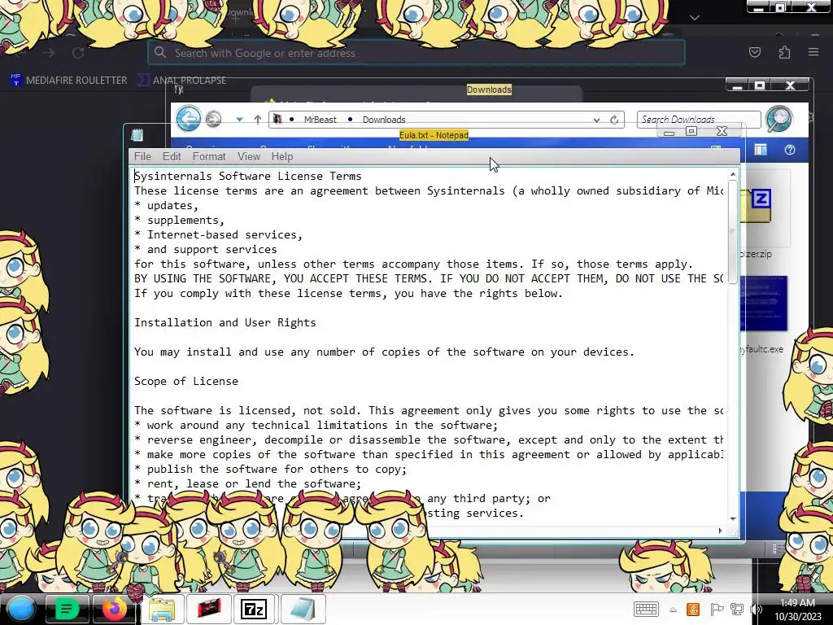This screenshot has width=833, height=625.
Task: Open File Explorer from the taskbar
Action: pyautogui.click(x=162, y=609)
